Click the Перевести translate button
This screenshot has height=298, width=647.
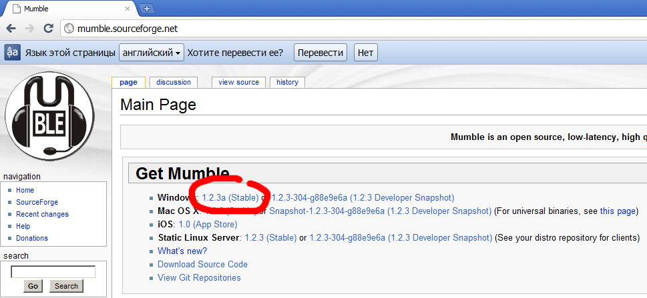pyautogui.click(x=320, y=53)
